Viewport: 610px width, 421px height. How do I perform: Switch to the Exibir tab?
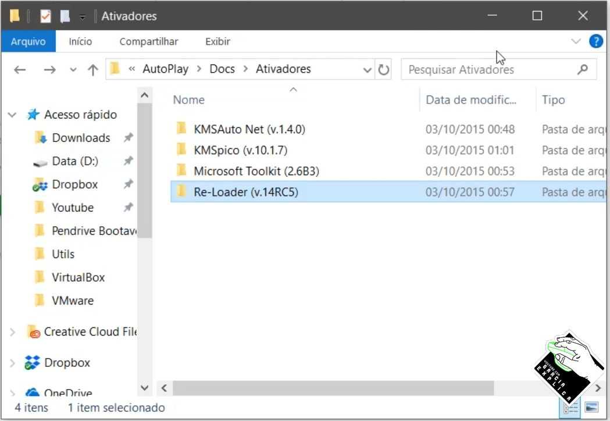pos(217,41)
